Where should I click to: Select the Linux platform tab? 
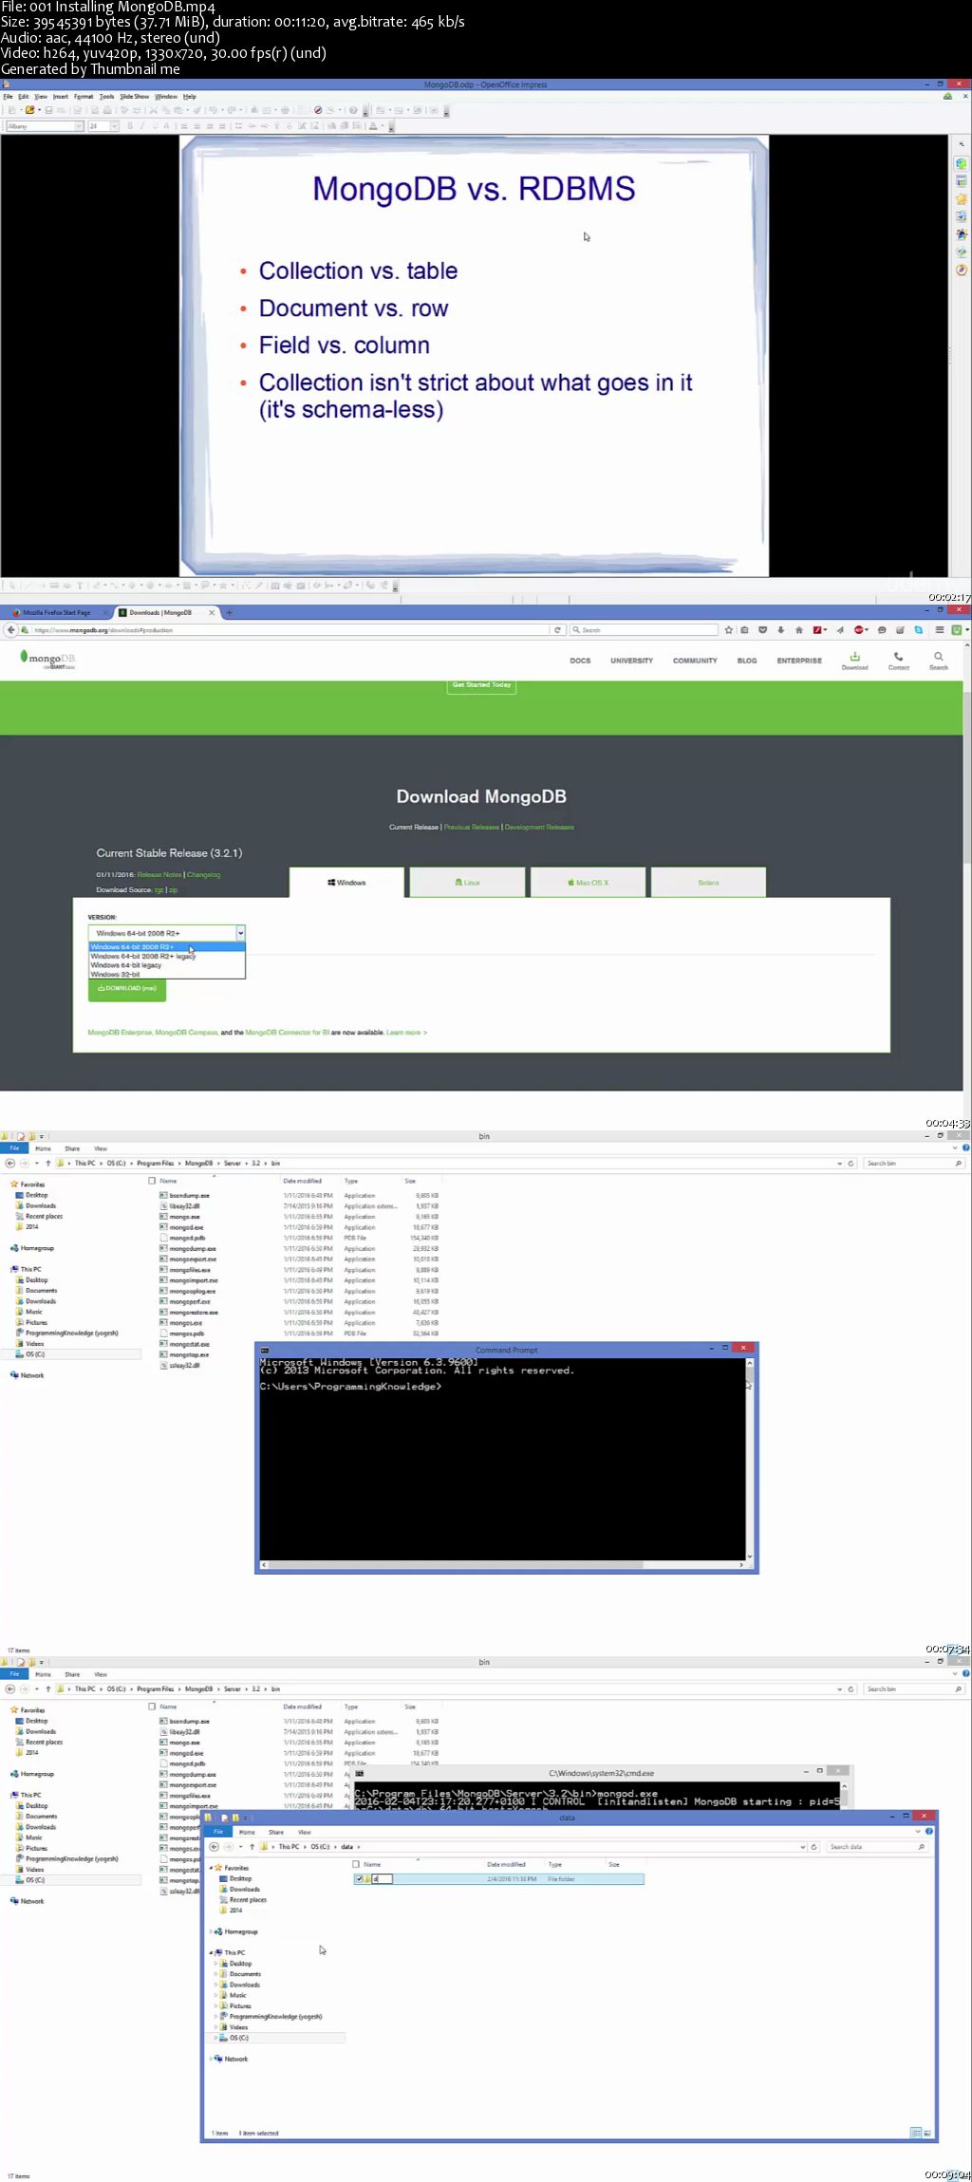pyautogui.click(x=467, y=883)
